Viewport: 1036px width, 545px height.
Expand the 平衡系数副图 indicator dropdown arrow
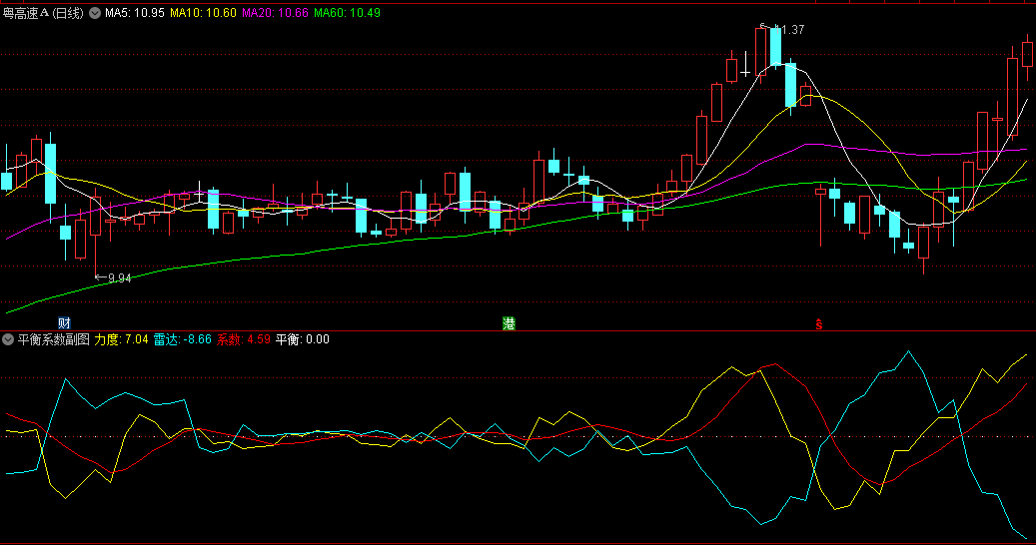(x=8, y=339)
